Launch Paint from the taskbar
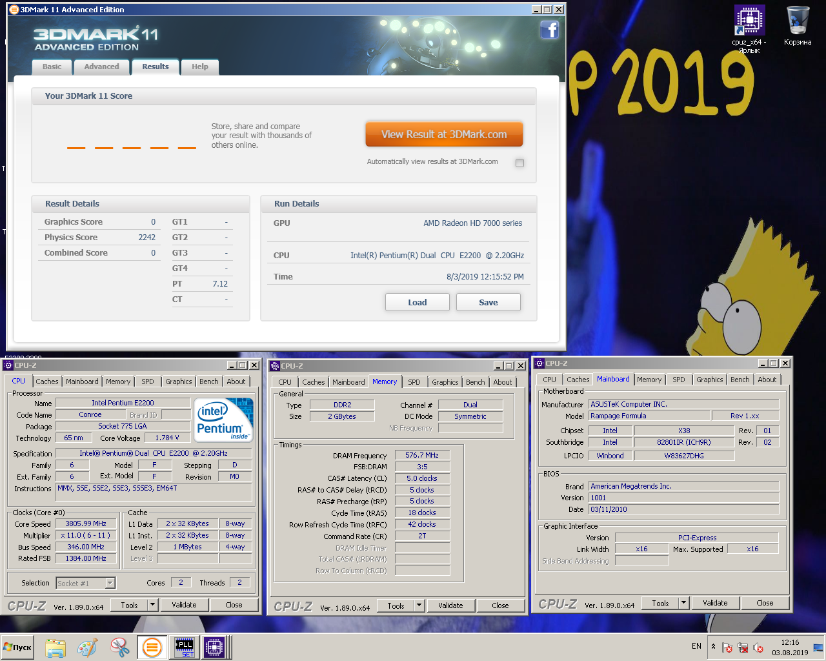The height and width of the screenshot is (661, 826). (x=88, y=647)
